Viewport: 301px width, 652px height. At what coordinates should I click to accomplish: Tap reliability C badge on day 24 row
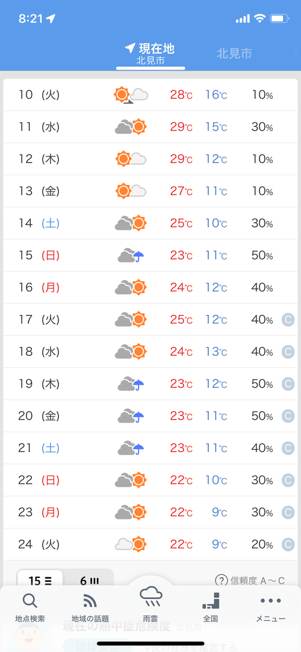click(288, 544)
